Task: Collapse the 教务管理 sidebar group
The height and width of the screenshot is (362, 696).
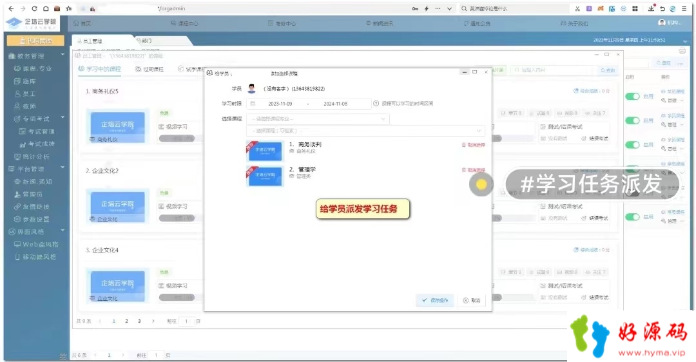Action: [63, 55]
